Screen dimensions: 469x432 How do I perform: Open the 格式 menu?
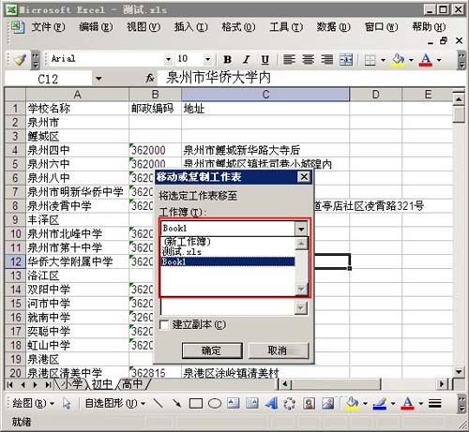238,27
